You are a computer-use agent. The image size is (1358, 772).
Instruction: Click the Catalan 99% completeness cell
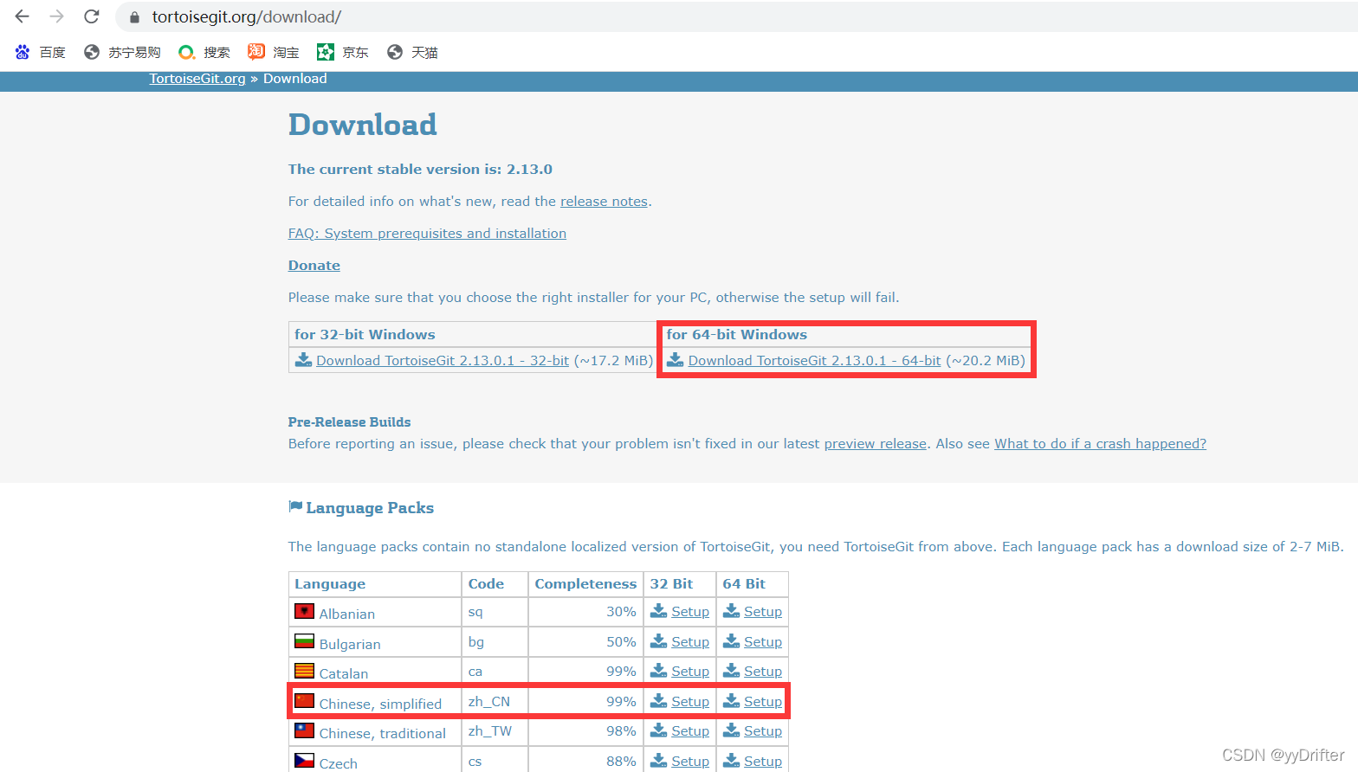click(x=585, y=672)
